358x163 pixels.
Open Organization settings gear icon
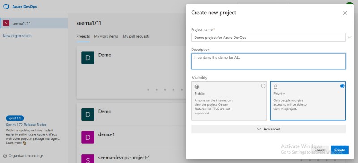(5, 156)
